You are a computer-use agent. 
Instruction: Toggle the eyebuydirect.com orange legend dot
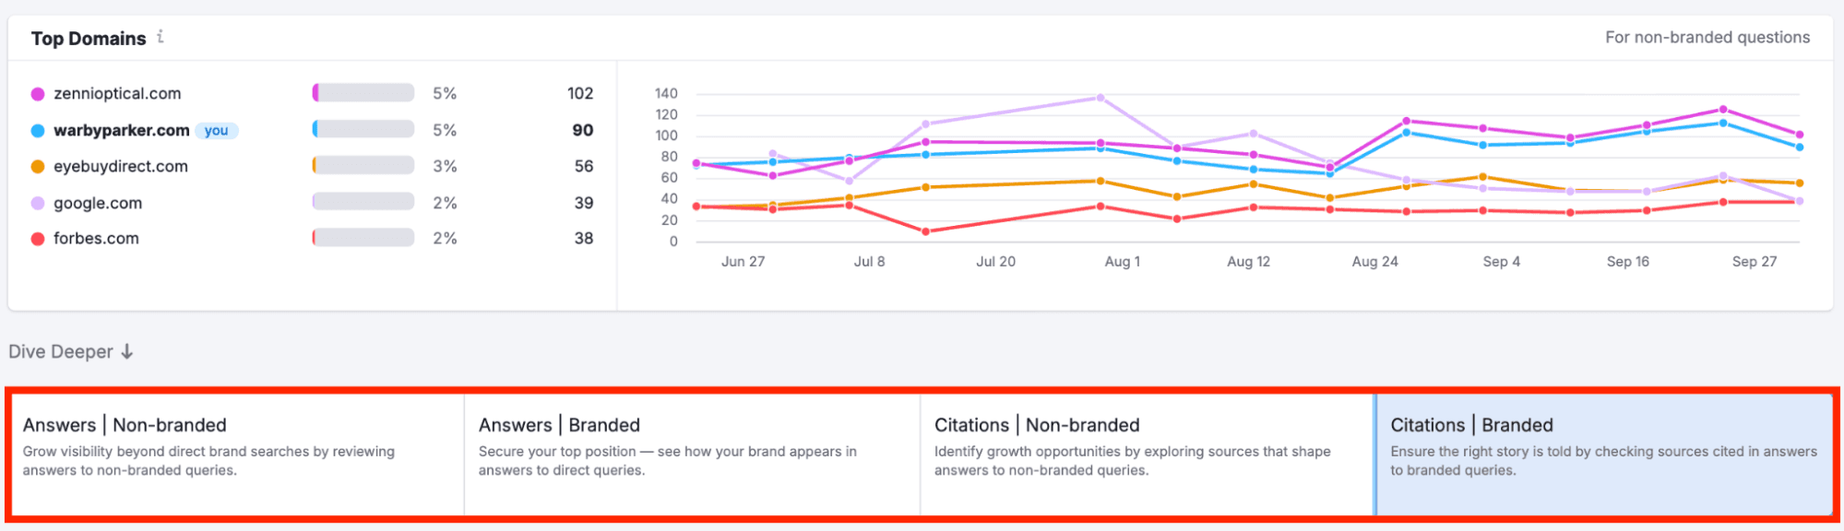point(38,167)
